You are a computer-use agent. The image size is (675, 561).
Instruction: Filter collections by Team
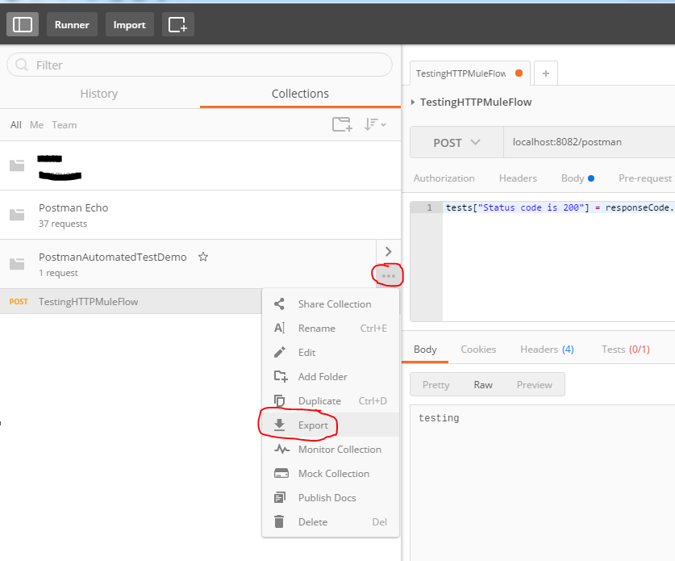coord(65,125)
